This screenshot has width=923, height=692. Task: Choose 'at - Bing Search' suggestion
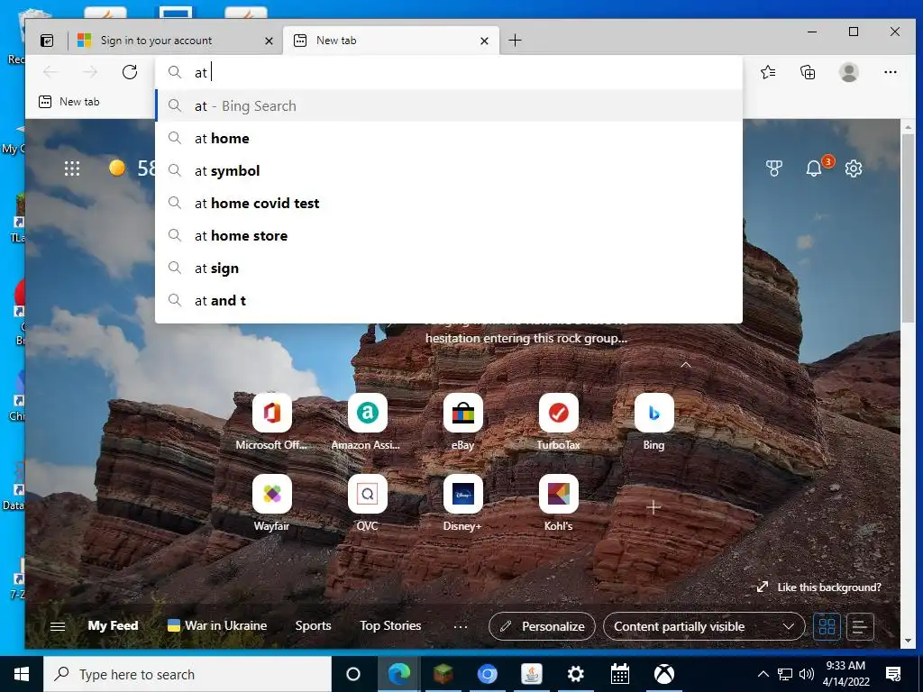[449, 106]
